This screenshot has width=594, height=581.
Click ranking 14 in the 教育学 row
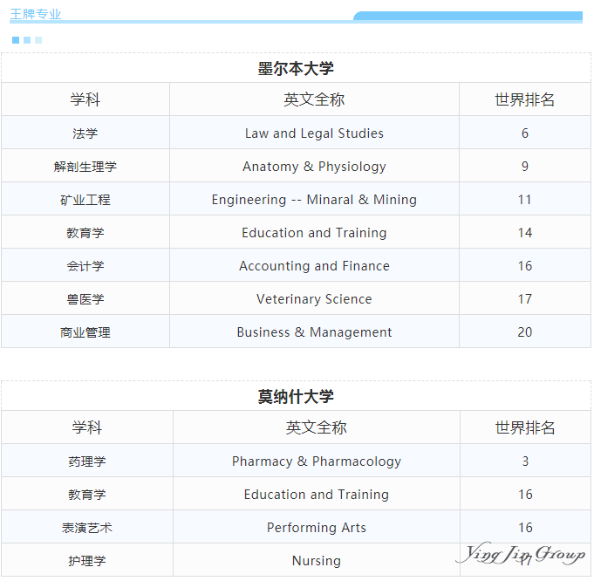point(525,232)
